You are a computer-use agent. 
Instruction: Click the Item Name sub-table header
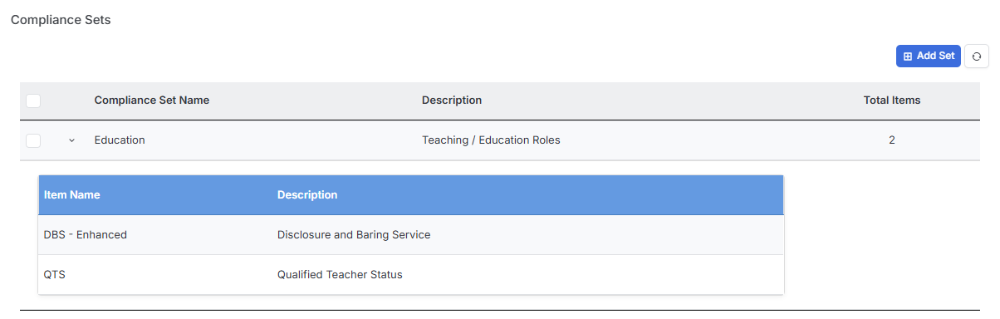pyautogui.click(x=71, y=195)
